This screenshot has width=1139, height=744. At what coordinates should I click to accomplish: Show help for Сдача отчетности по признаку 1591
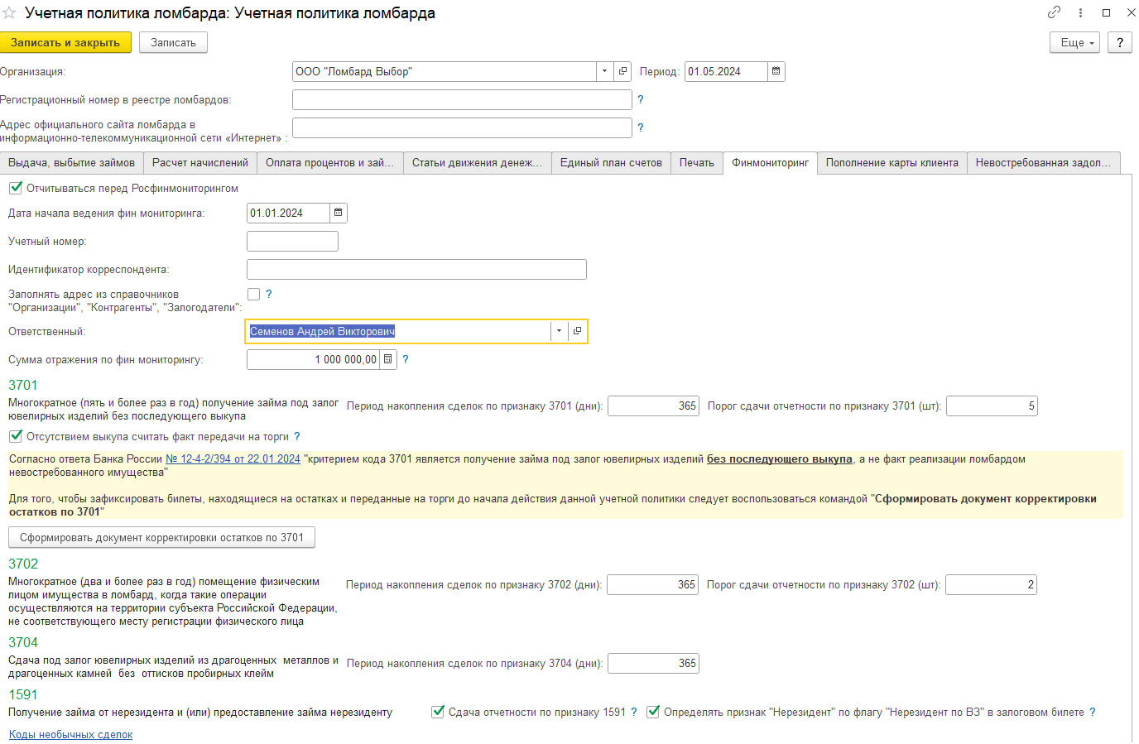(633, 712)
